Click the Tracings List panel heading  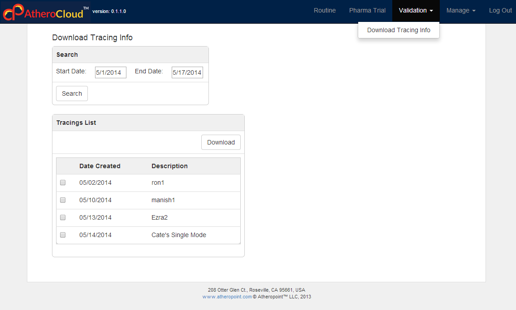point(76,123)
